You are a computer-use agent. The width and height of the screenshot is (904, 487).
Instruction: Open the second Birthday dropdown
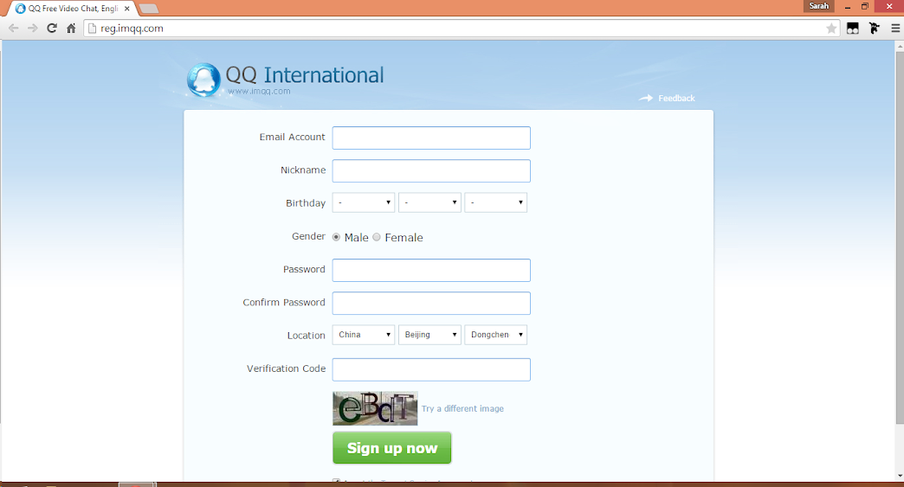tap(429, 202)
